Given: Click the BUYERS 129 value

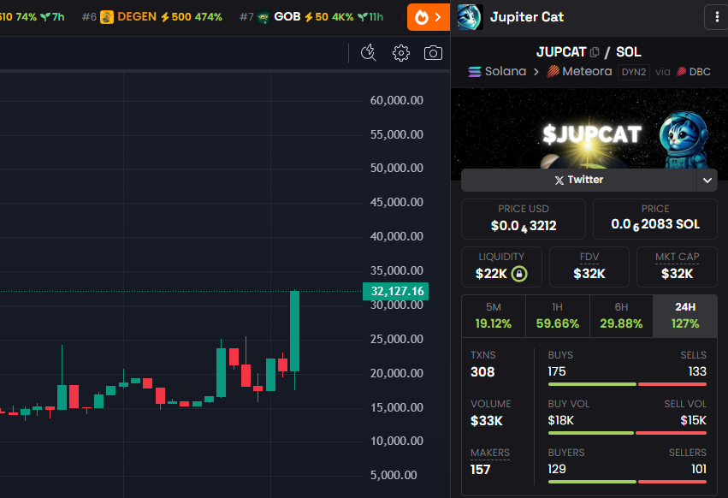Looking at the screenshot, I should pyautogui.click(x=557, y=469).
